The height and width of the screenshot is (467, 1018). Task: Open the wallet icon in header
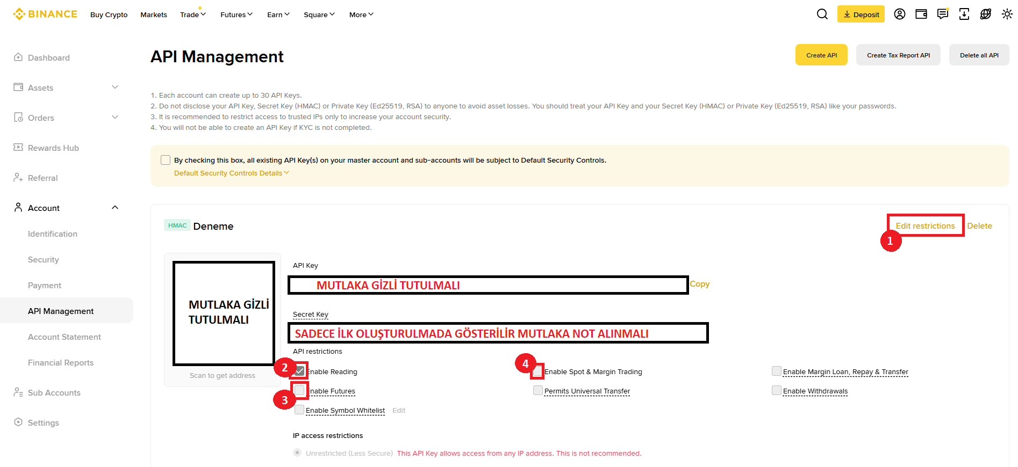(x=921, y=14)
